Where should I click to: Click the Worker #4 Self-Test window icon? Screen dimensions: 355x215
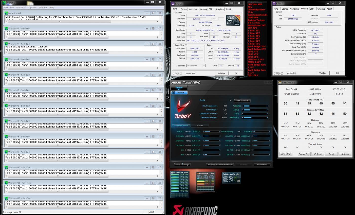coord(6,75)
